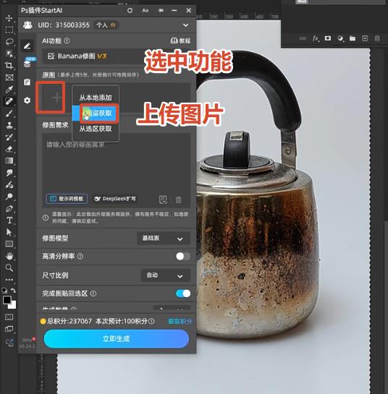
Task: Open the NEW layers sidebar tab
Action: pos(28,64)
